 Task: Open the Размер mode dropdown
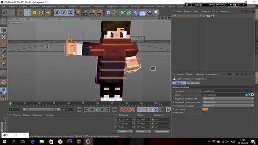pos(143,131)
